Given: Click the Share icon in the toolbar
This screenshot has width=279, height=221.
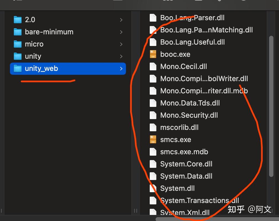Looking at the screenshot, I should 199,2.
